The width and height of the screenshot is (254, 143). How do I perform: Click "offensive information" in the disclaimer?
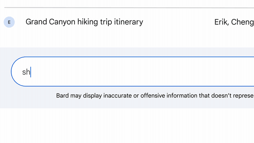point(169,96)
